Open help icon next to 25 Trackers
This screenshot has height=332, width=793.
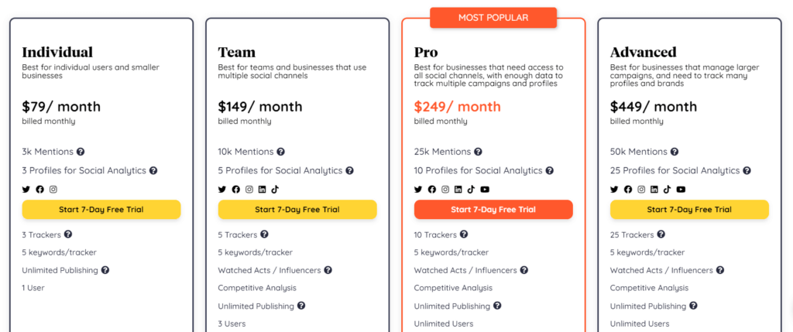click(x=661, y=234)
